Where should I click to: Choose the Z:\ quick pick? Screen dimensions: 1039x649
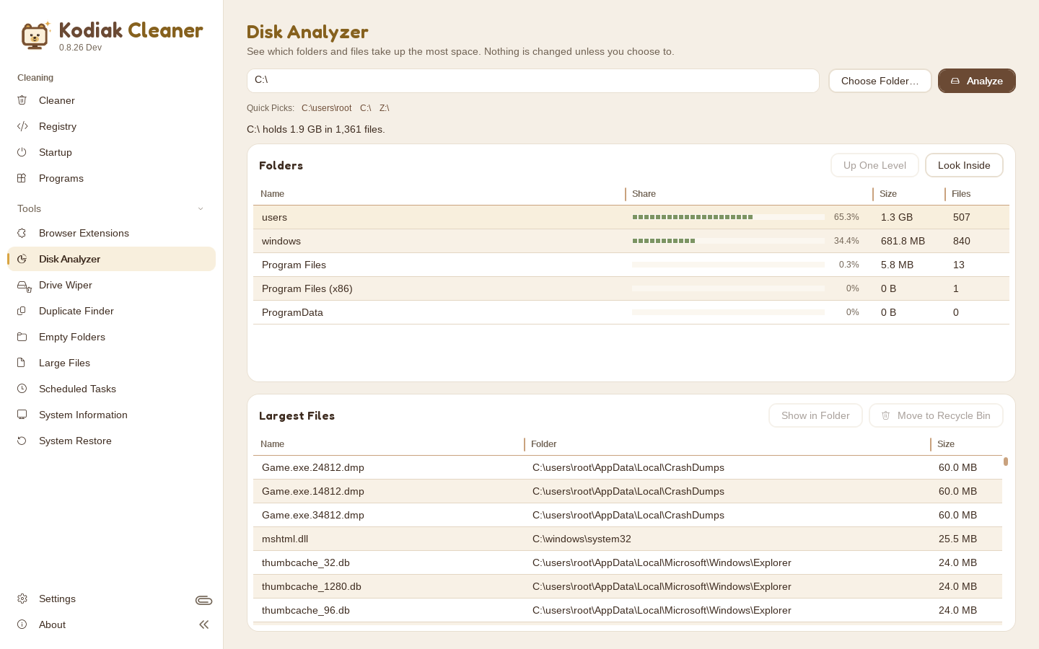click(x=385, y=108)
